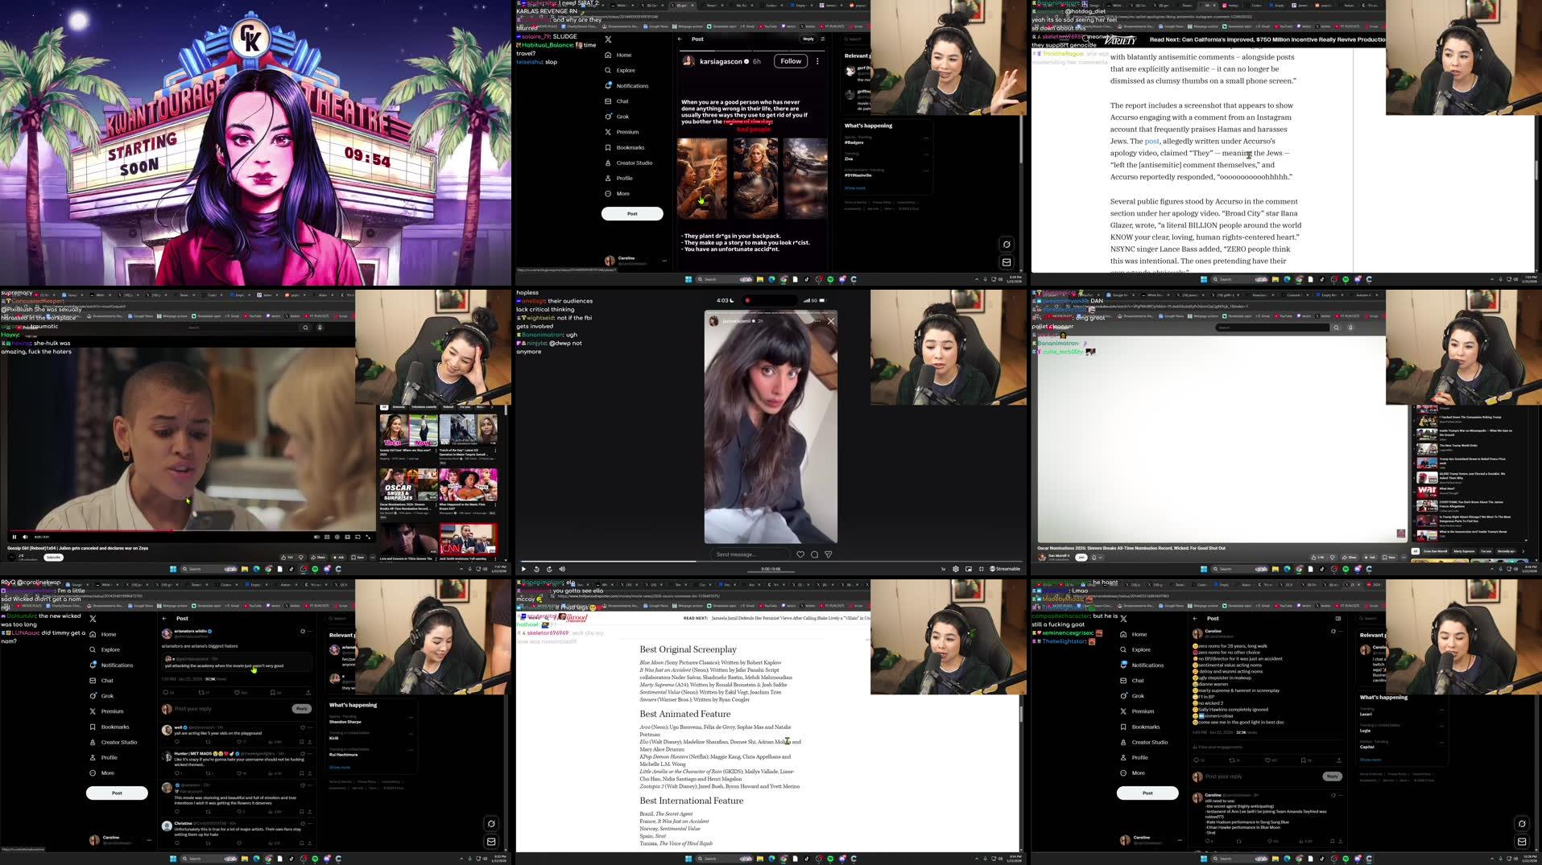Launch TikTok from the Windows taskbar
Image resolution: width=1542 pixels, height=865 pixels.
pyautogui.click(x=807, y=859)
